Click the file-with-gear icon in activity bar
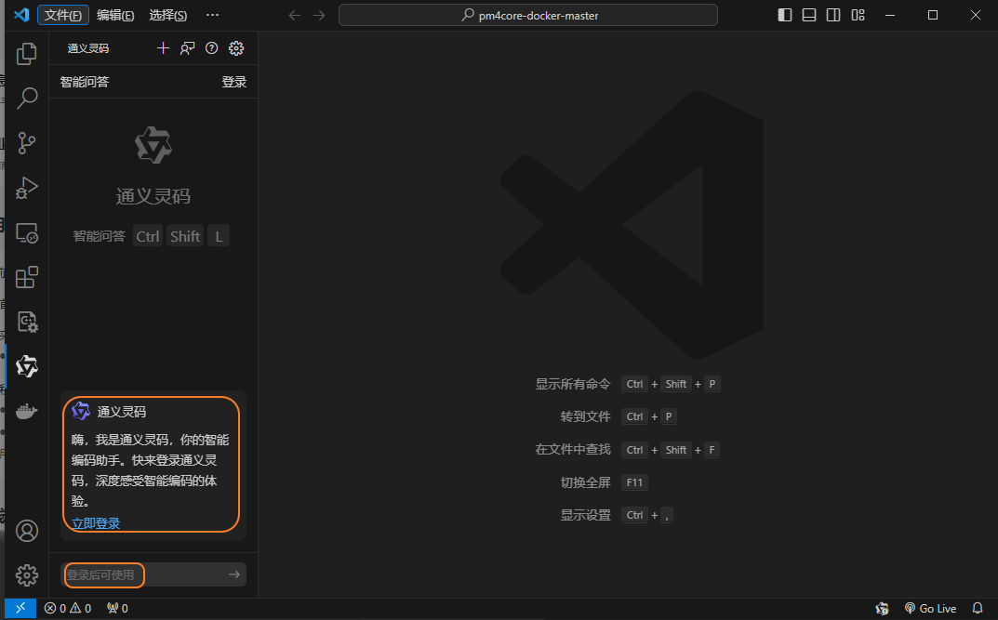 (x=27, y=322)
